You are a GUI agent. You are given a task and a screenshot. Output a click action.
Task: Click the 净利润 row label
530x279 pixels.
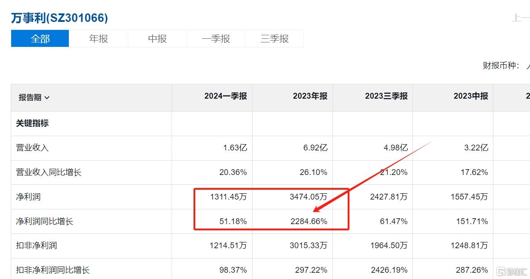tap(29, 196)
